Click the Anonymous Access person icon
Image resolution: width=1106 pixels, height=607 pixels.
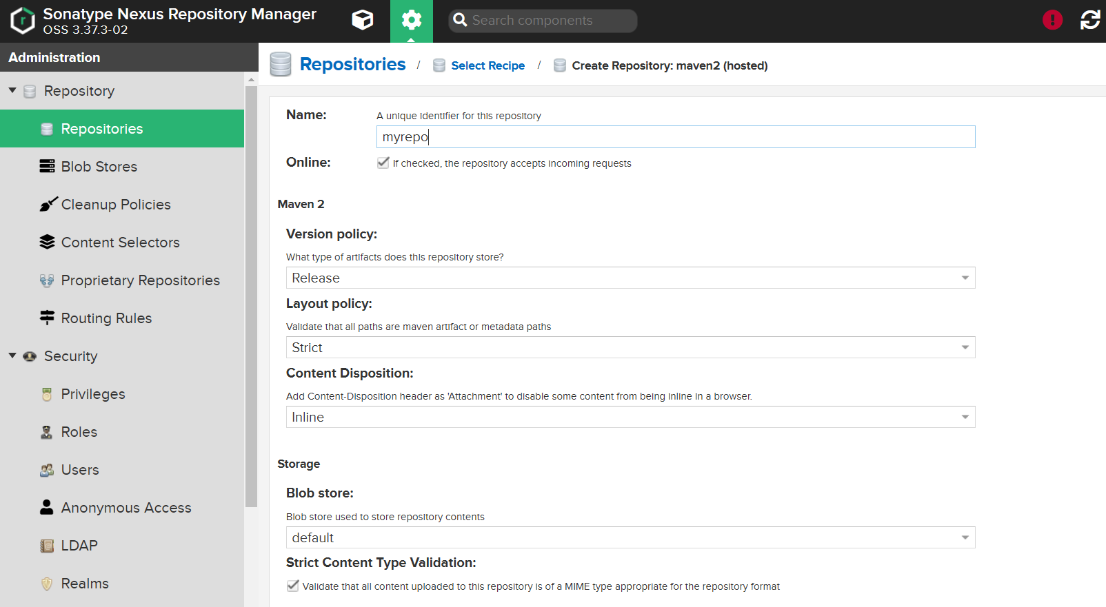pos(47,507)
